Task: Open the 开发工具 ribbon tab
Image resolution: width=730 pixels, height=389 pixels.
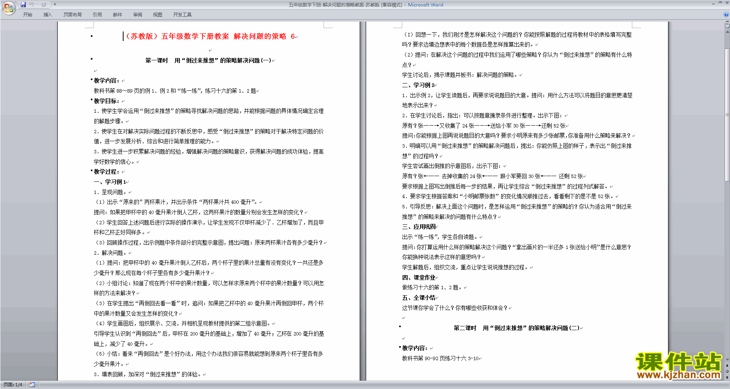Action: point(182,15)
